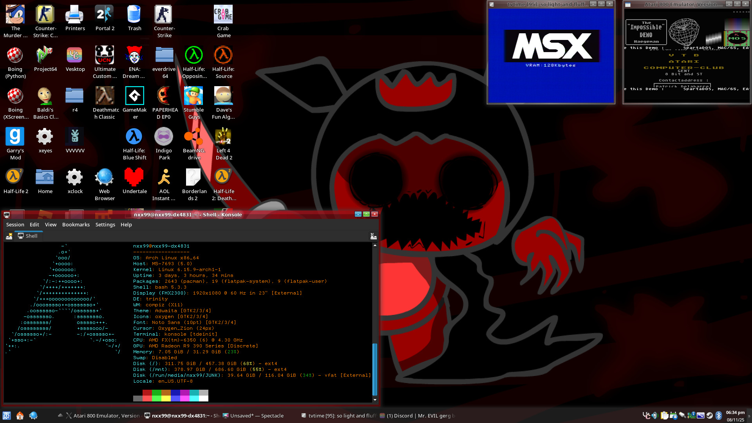Launch PAPERHEAD EP0 icon

point(164,103)
